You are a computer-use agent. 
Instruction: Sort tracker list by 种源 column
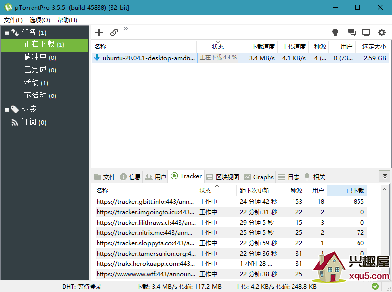tap(293, 191)
